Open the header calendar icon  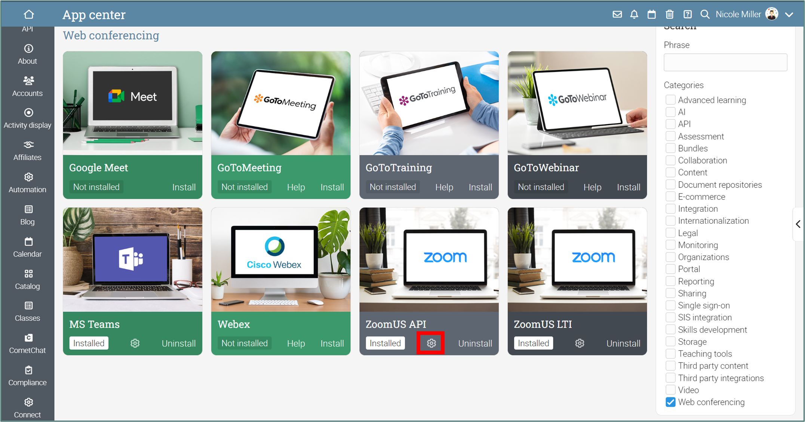coord(652,15)
